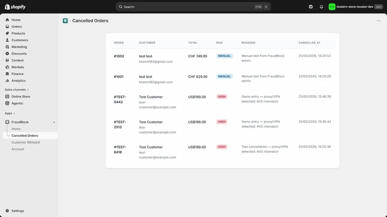This screenshot has width=387, height=217.
Task: Click the search magnifier icon
Action: click(120, 7)
